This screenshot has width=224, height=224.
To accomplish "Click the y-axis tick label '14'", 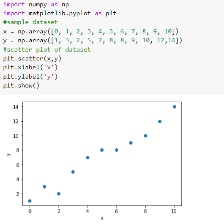I will [x=16, y=107].
